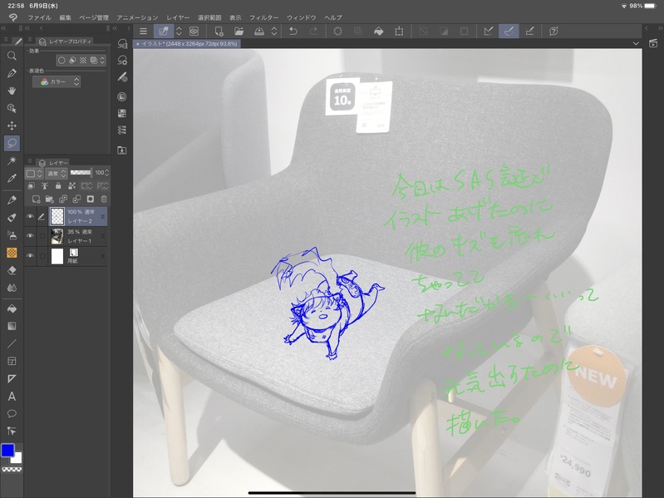Adjust the opacity 100 stepper arrows
Screen dimensions: 664x498
click(107, 173)
